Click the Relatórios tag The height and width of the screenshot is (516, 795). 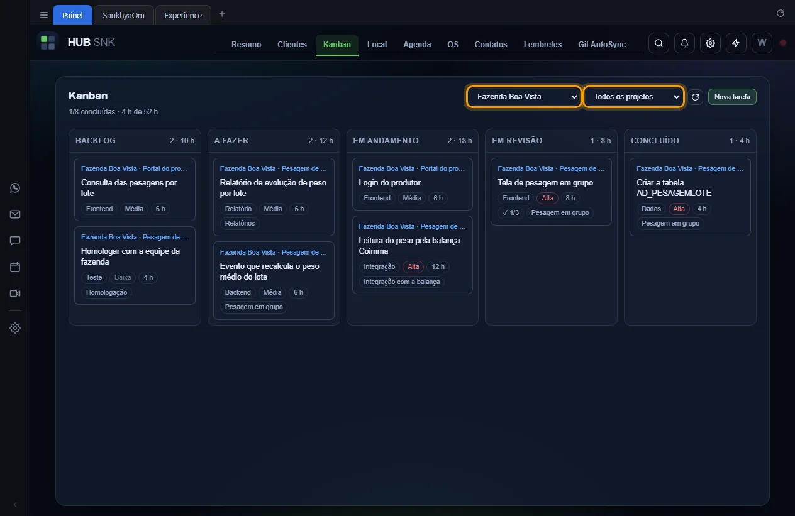point(240,223)
